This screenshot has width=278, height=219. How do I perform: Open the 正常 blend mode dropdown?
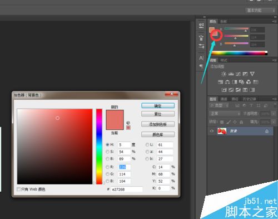225,114
